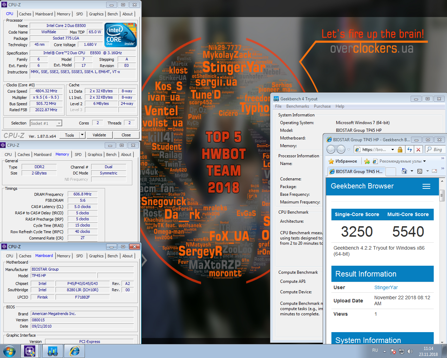Click Intel Core 2 Duo E8500 name field

[66, 26]
